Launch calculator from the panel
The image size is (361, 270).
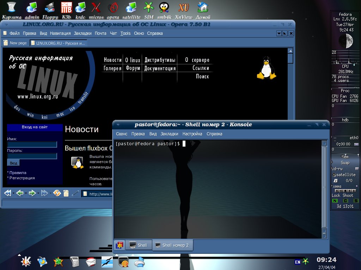[x=75, y=262]
